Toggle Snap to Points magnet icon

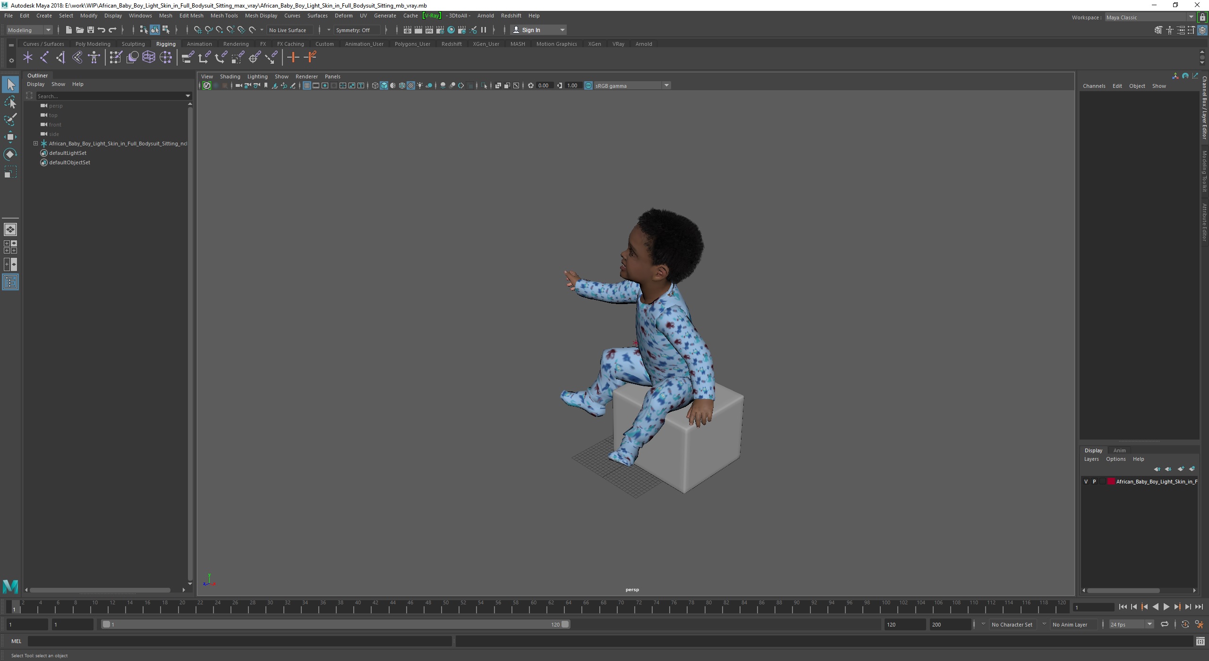(219, 30)
